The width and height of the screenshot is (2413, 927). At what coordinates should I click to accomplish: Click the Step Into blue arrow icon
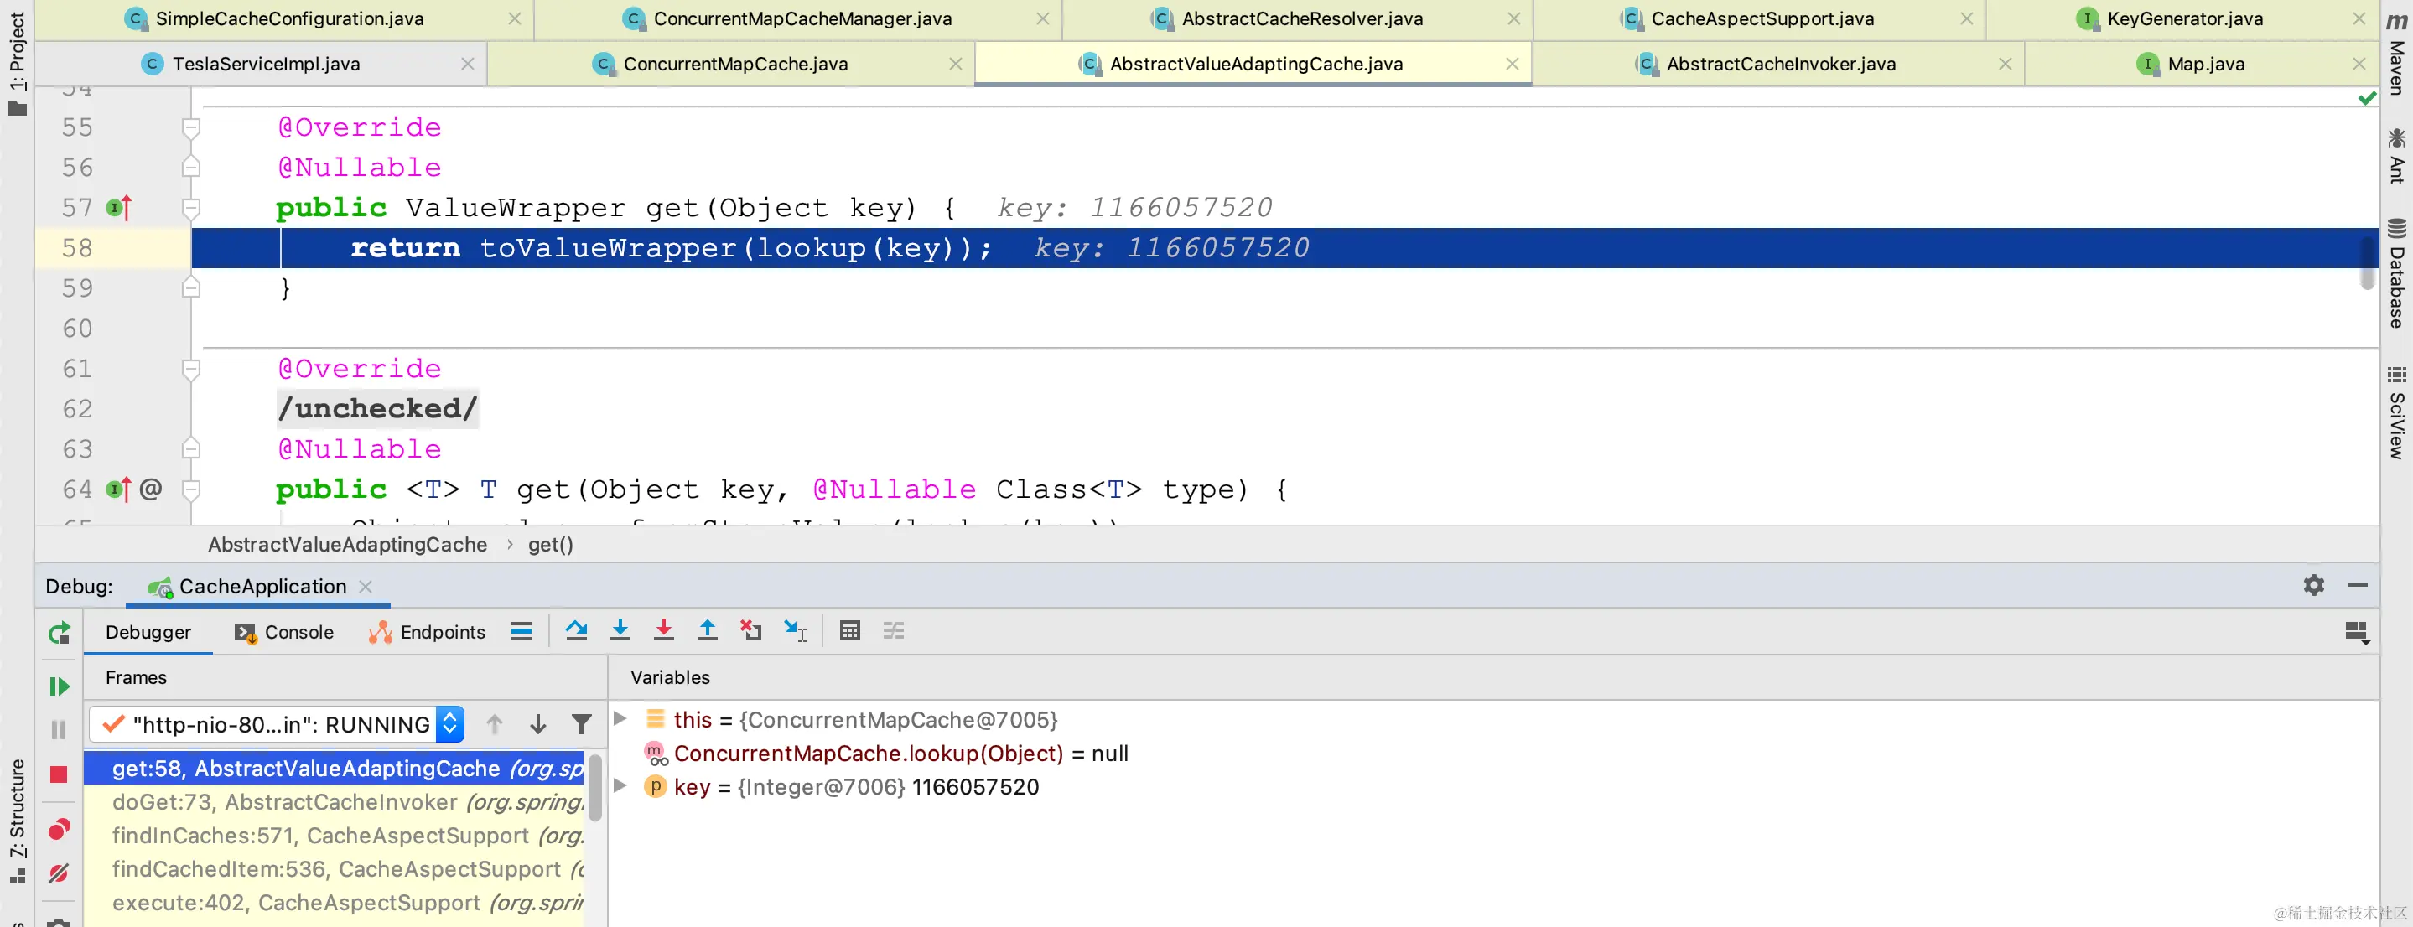(x=620, y=631)
